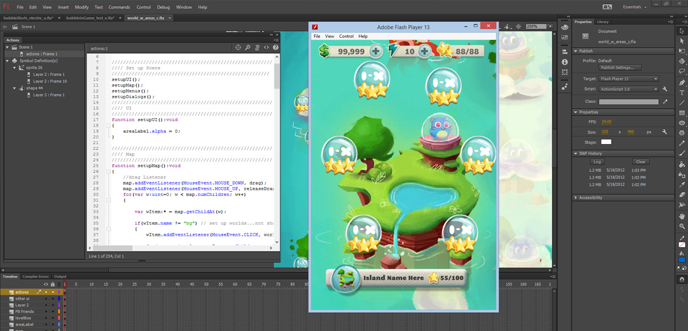Click the Insert Target Path crosshair icon
The image size is (688, 331).
pos(238,48)
